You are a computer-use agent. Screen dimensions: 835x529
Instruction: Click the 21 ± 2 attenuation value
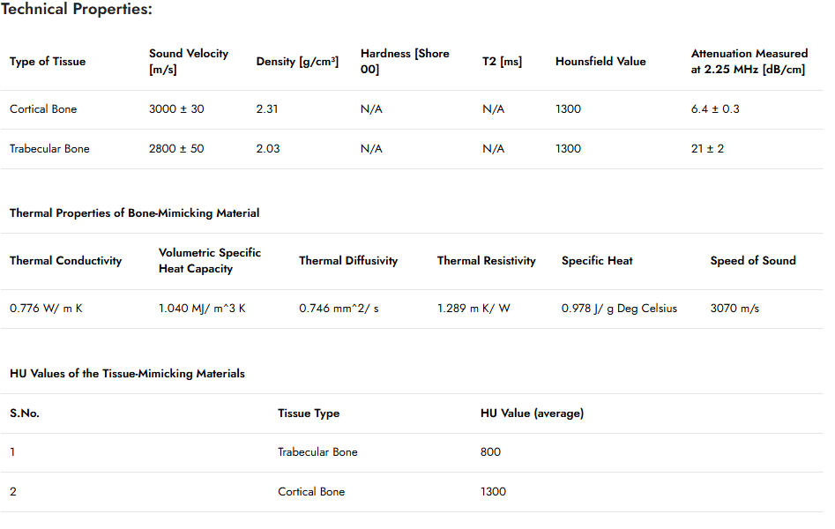(x=707, y=149)
